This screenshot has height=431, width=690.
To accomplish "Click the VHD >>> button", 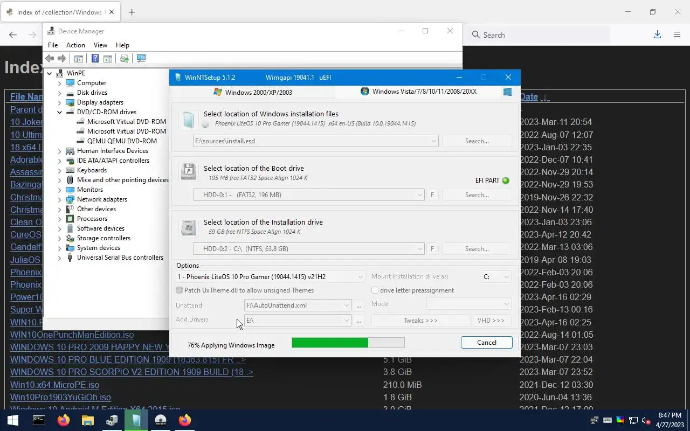I will click(x=491, y=320).
